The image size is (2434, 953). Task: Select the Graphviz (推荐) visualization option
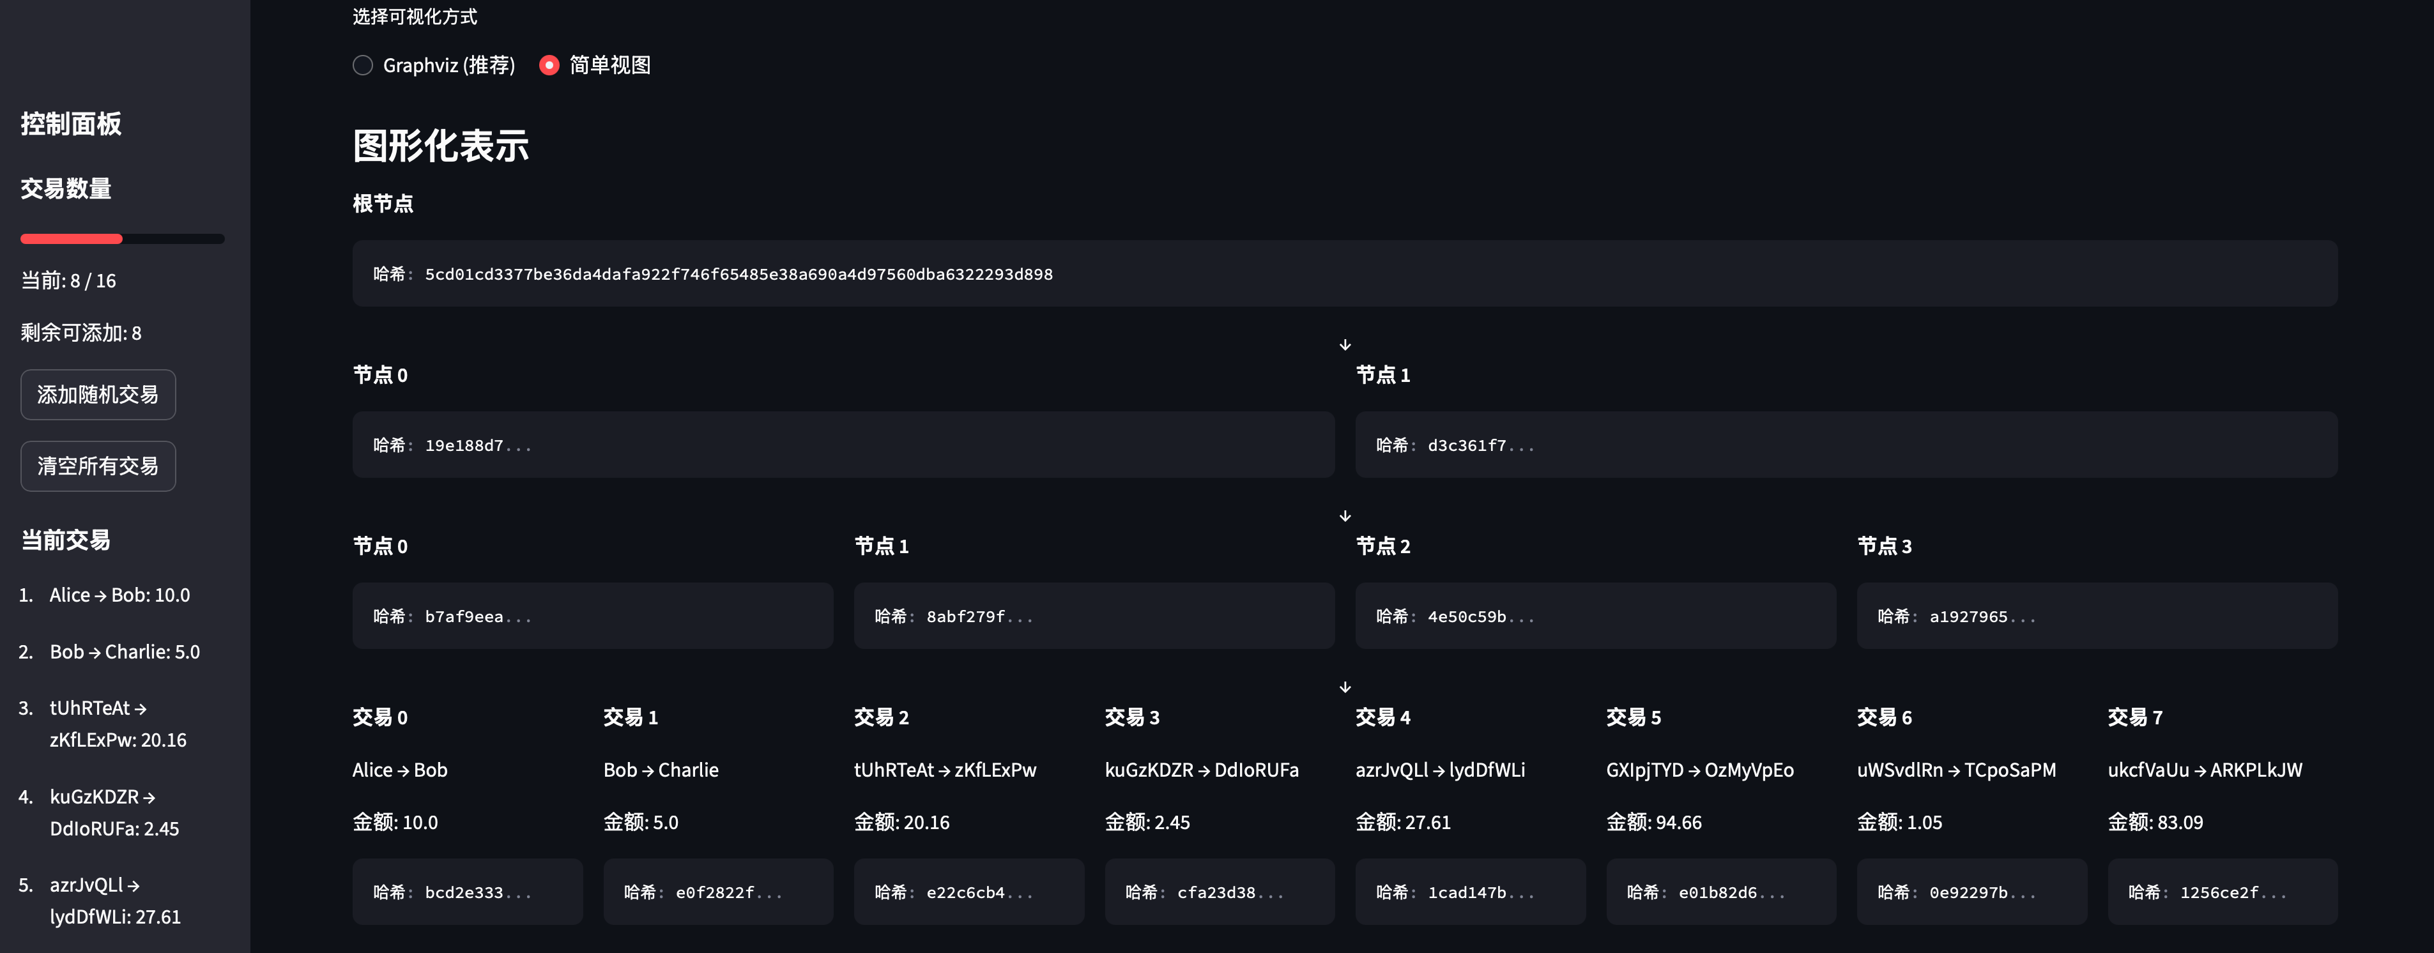[363, 65]
